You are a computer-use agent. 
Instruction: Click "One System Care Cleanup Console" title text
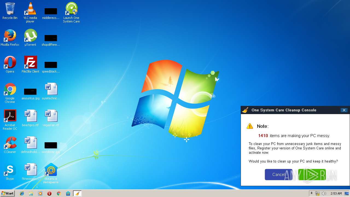pos(284,110)
